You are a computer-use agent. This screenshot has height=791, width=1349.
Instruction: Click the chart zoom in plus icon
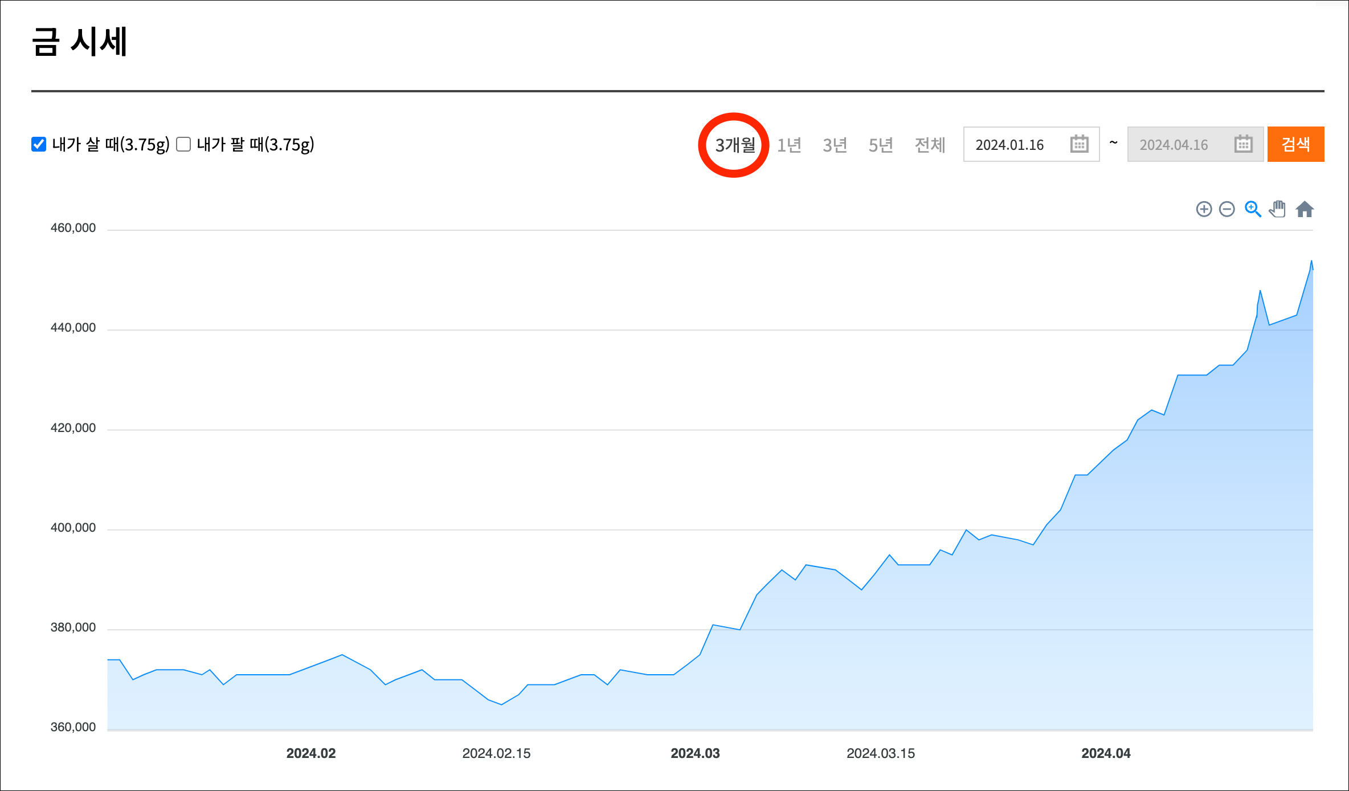coord(1204,209)
